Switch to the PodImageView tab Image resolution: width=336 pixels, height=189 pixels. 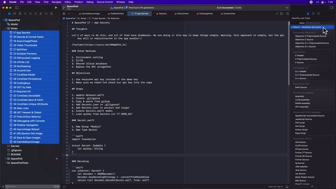tap(204, 14)
